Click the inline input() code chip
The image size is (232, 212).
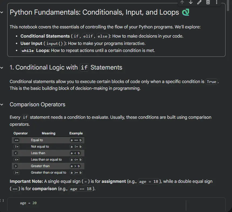coord(54,43)
